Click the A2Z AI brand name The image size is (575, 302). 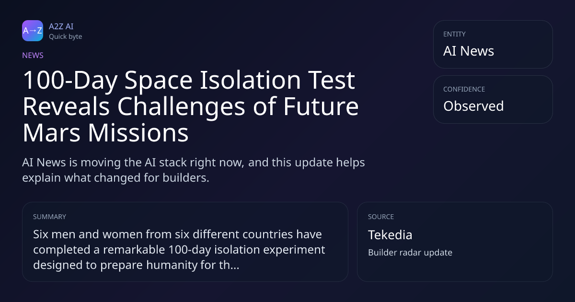(x=61, y=26)
